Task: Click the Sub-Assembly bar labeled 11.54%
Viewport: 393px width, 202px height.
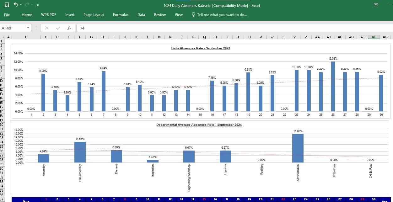Action: [x=80, y=152]
